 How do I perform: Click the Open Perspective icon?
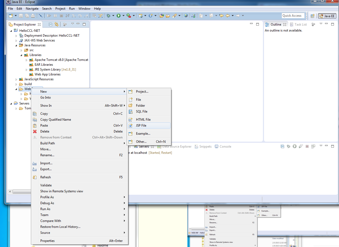pyautogui.click(x=313, y=16)
